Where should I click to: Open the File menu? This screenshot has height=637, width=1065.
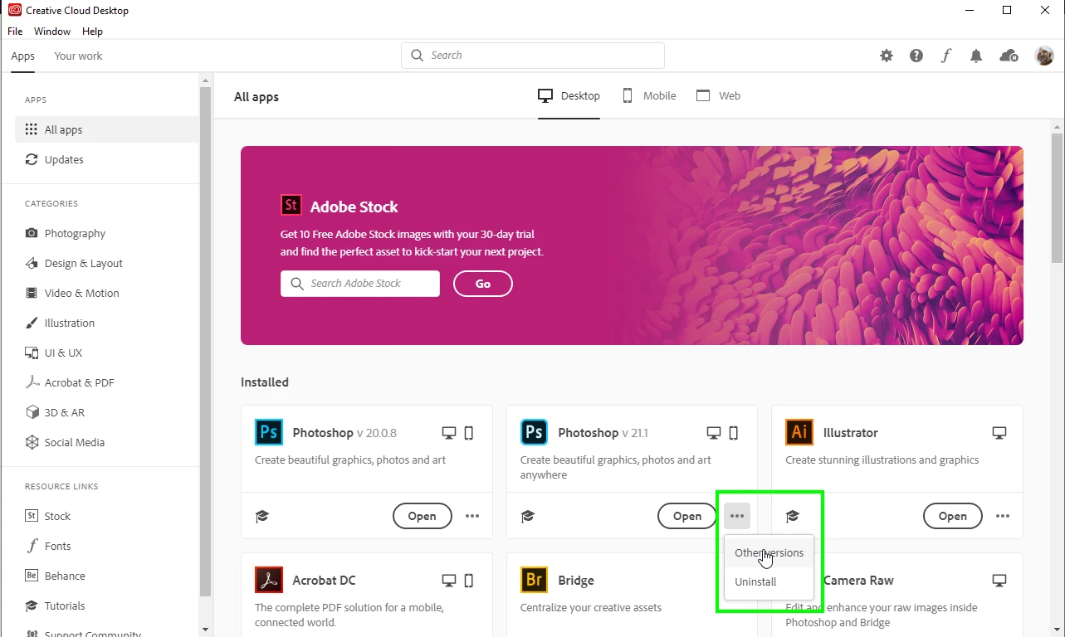(15, 31)
